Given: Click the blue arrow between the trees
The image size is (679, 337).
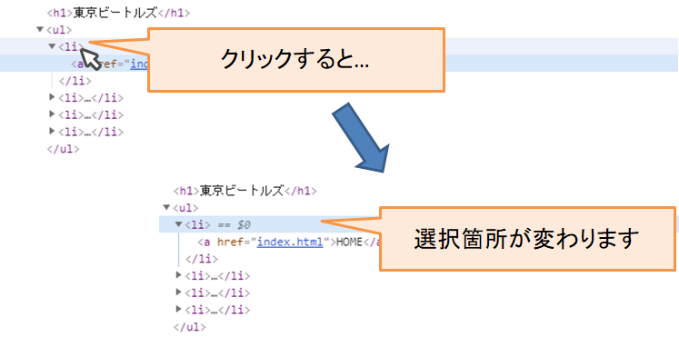Looking at the screenshot, I should click(361, 137).
